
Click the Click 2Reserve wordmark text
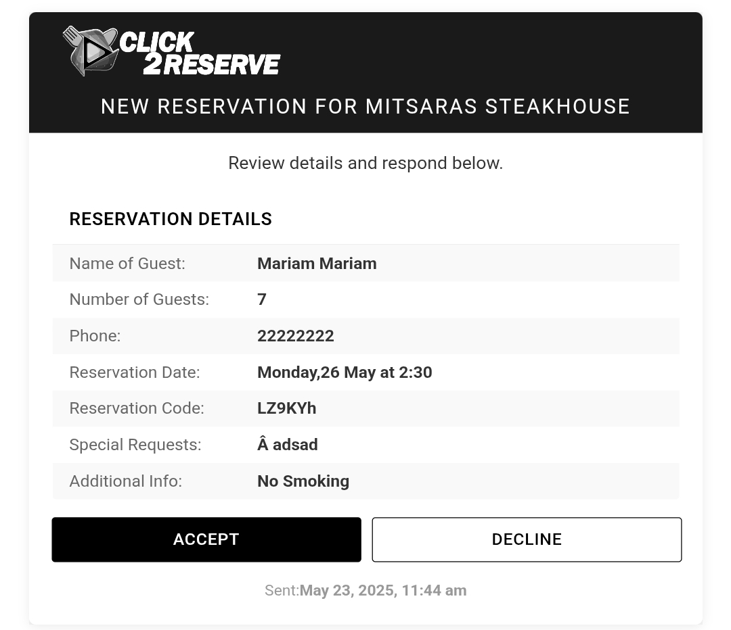[x=200, y=53]
